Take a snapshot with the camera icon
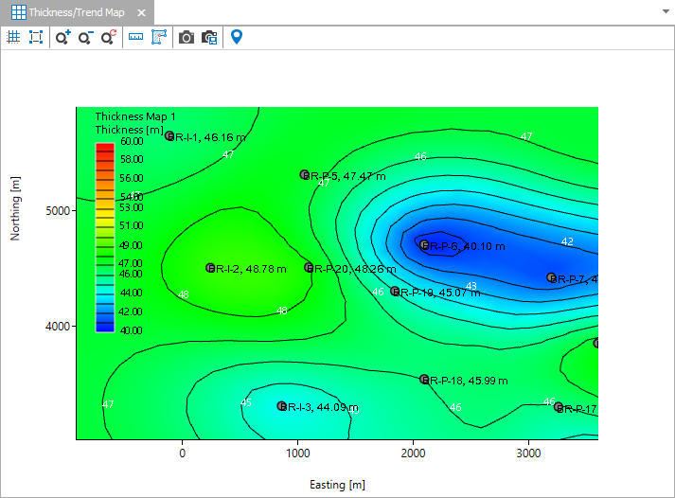Viewport: 675px width, 498px height. point(187,37)
